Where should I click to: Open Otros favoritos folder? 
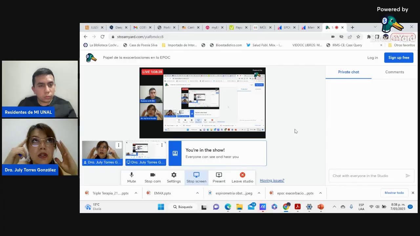click(401, 45)
